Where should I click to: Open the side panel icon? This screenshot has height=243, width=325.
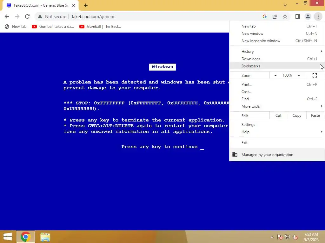pyautogui.click(x=298, y=16)
